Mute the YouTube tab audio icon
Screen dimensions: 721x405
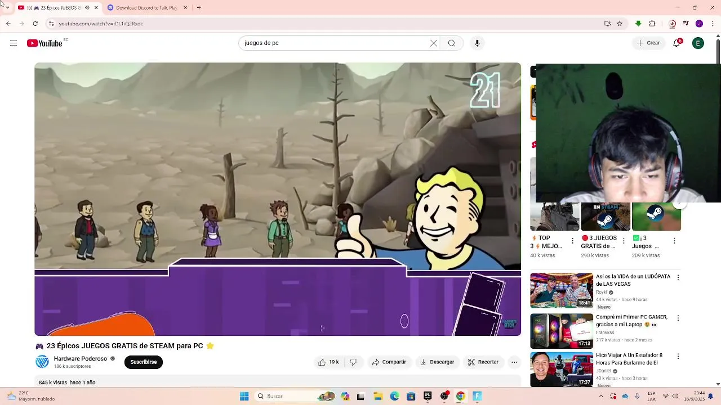point(87,8)
